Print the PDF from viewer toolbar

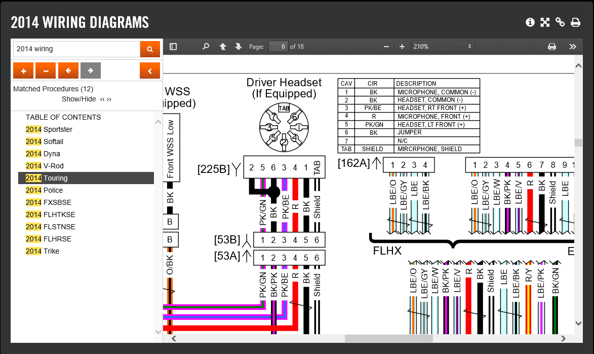(x=552, y=47)
